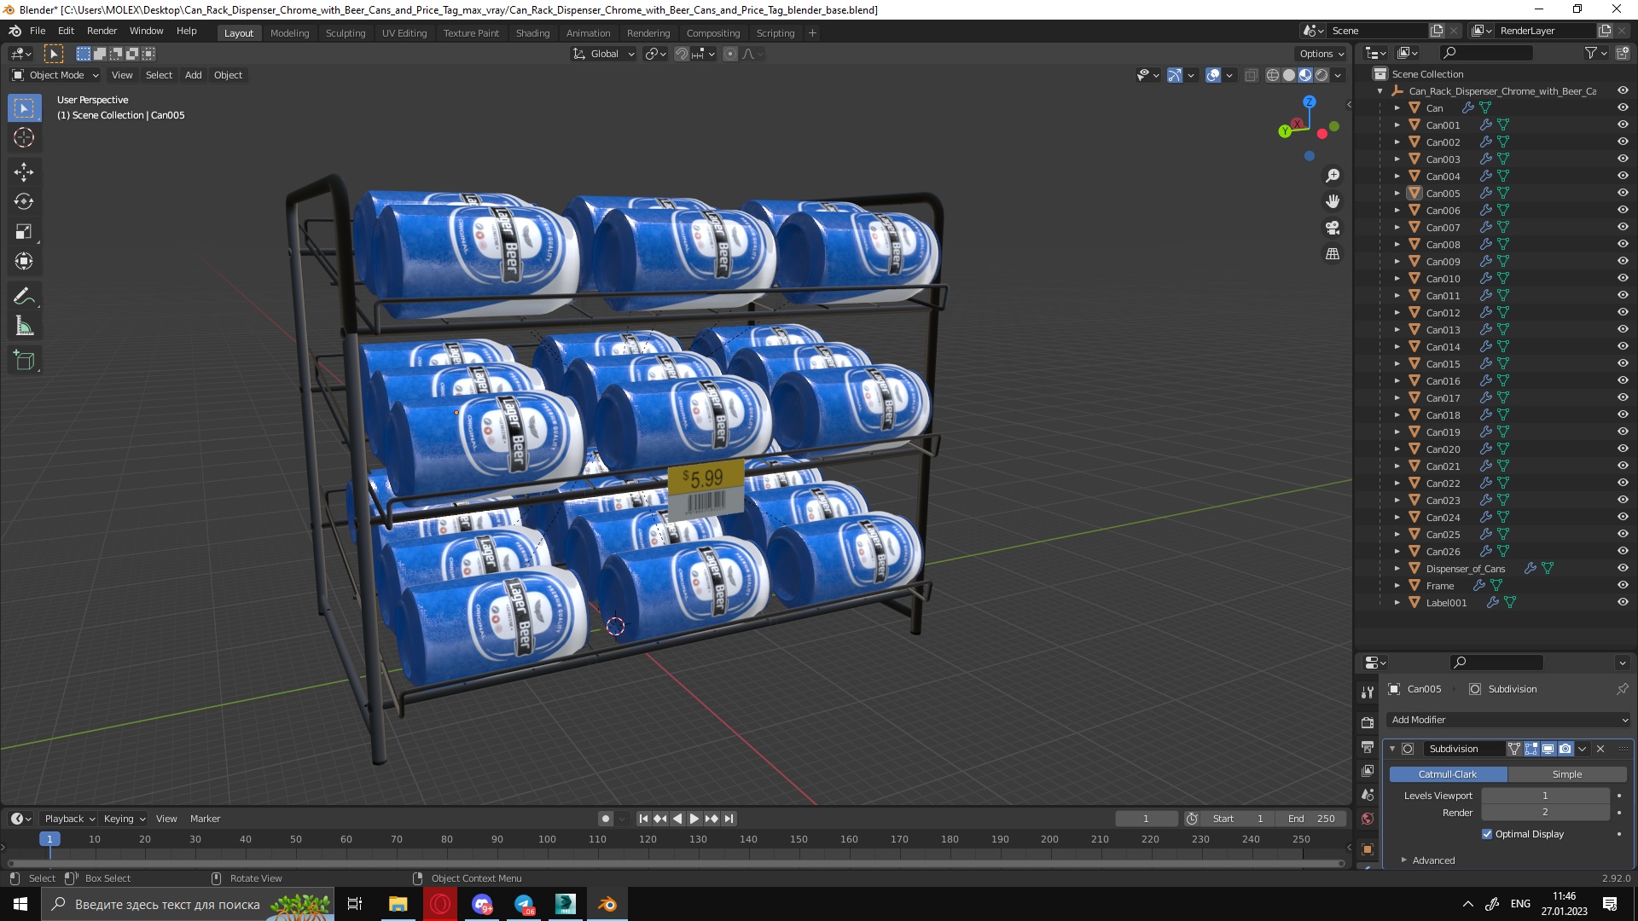
Task: Open the Tool properties tab icon
Action: (x=1368, y=692)
